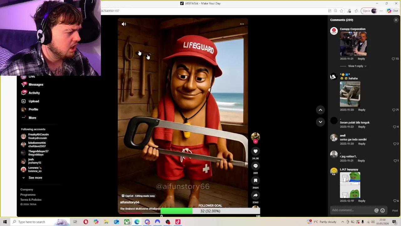Open File Explorer from the taskbar

point(106,222)
